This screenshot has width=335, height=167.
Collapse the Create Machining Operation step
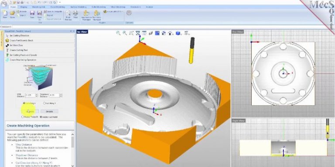pos(40,60)
